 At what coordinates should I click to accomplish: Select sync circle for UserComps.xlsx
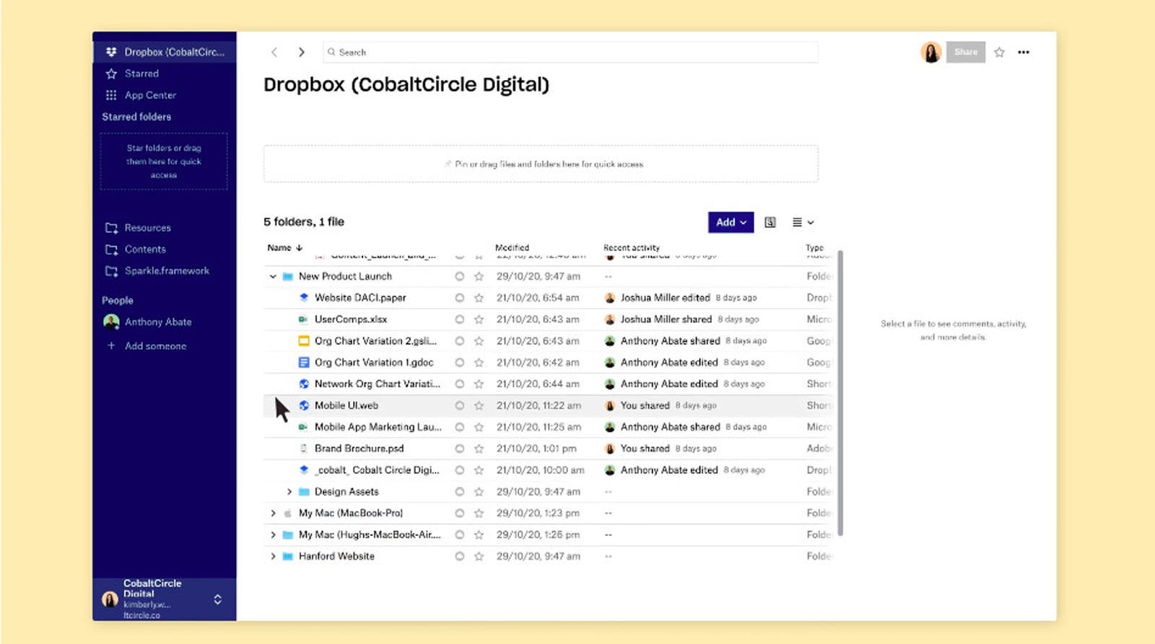[x=459, y=319]
